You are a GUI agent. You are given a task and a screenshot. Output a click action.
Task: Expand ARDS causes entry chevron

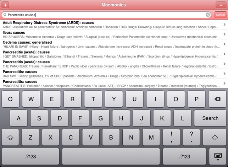[224, 25]
